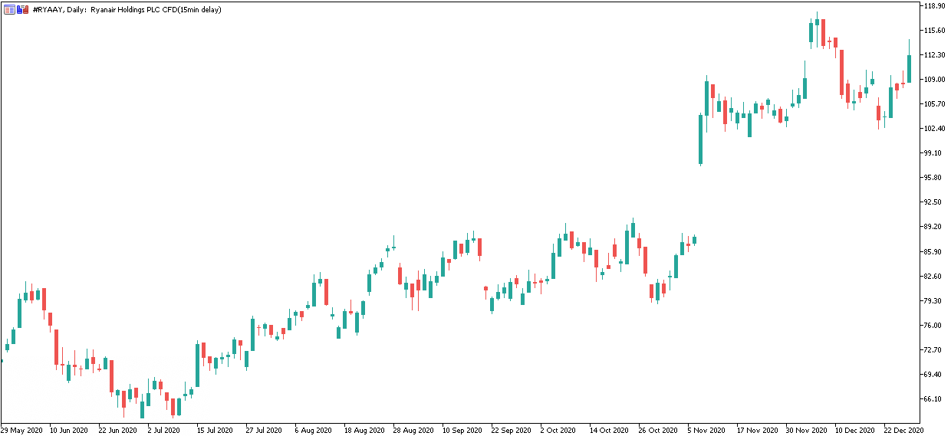951x436 pixels.
Task: Click the 26 Oct 2020 date label
Action: [660, 430]
